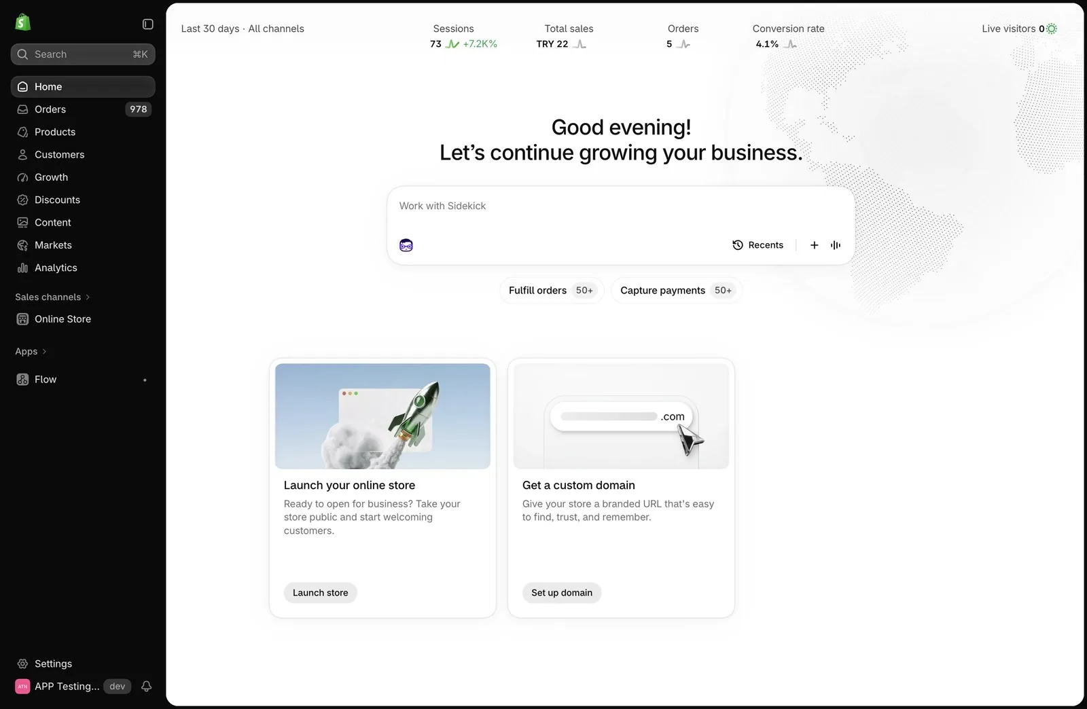This screenshot has height=709, width=1087.
Task: Click the 978 orders count badge
Action: pos(139,109)
